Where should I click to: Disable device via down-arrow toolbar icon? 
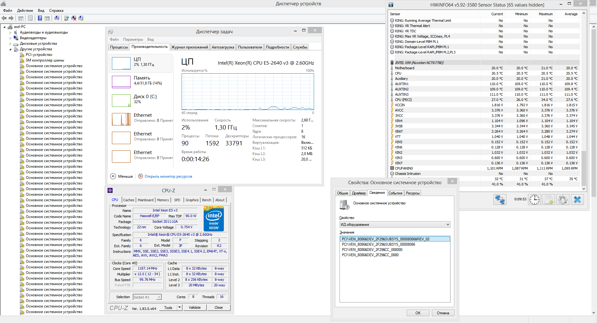click(x=81, y=18)
